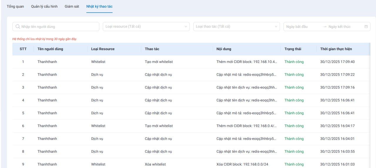The width and height of the screenshot is (376, 168).
Task: Click the Loại Resource column header
Action: (x=103, y=49)
